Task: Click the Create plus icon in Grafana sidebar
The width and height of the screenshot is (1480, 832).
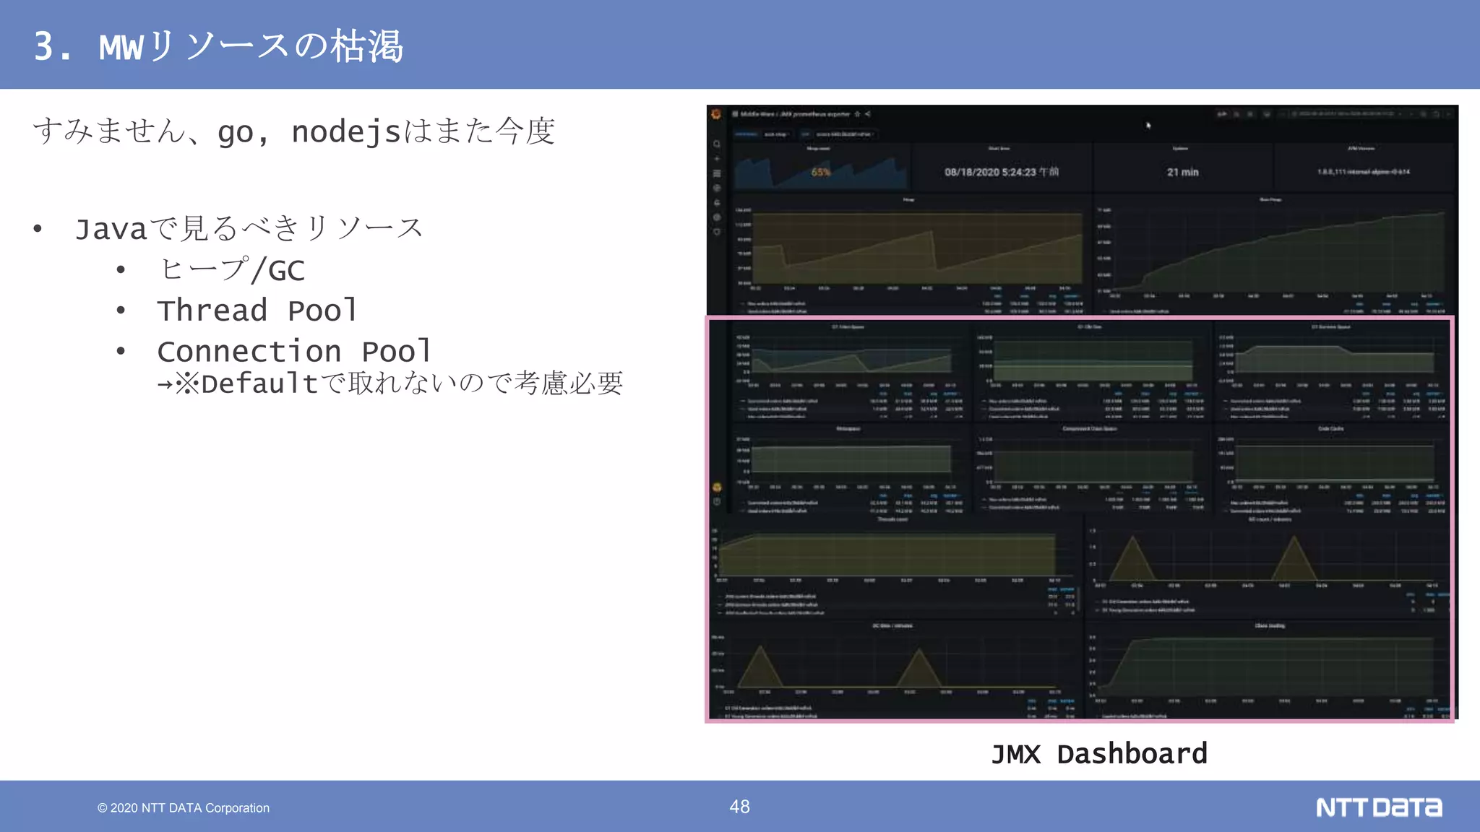Action: pos(717,158)
